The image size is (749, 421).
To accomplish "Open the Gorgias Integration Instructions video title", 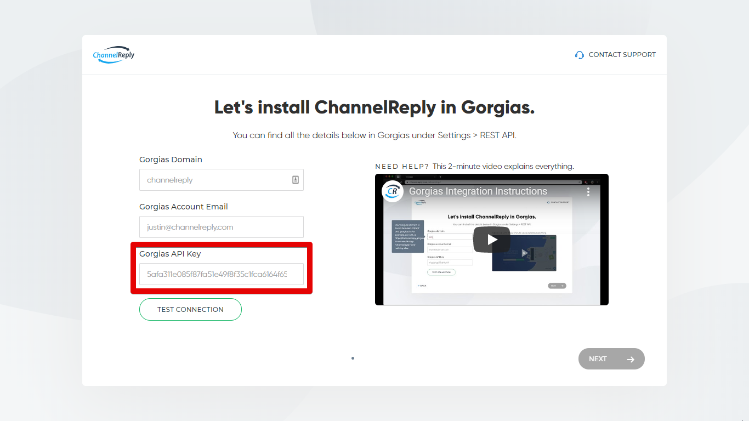I will click(478, 191).
